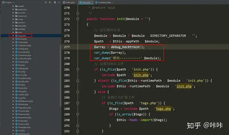The image size is (229, 135).
Task: Click the locate/select opened file target icon
Action: click(46, 2)
